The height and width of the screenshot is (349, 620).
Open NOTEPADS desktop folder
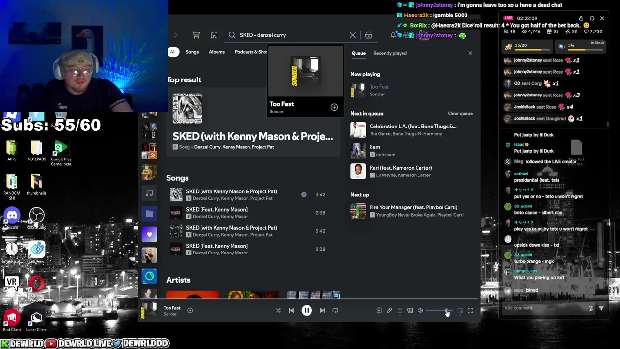tap(36, 150)
